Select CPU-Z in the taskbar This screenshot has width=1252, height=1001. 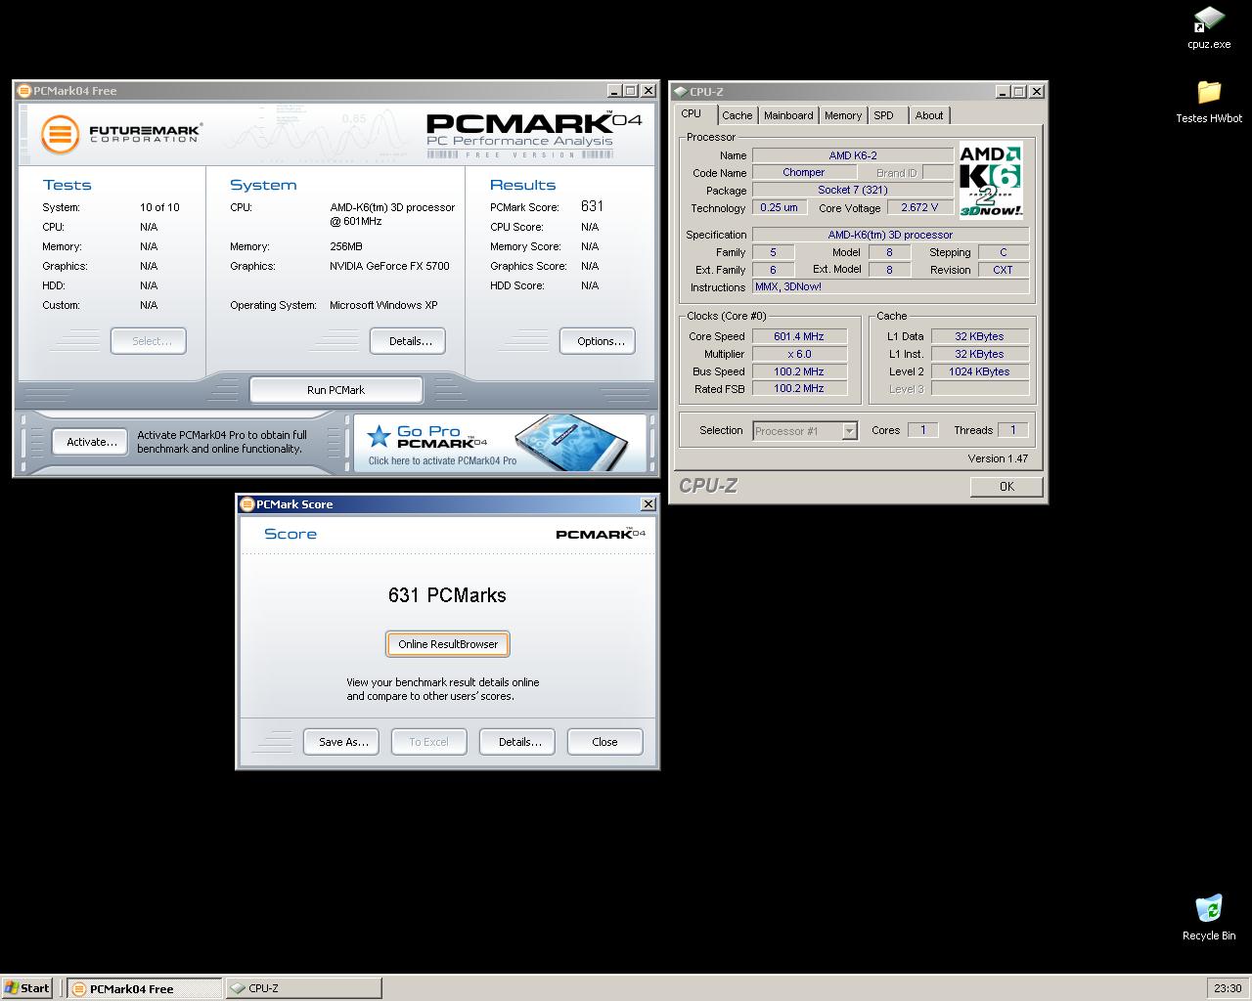[303, 988]
